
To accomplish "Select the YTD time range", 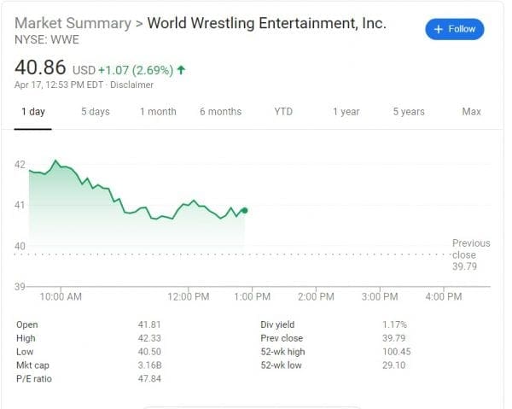I will pos(283,112).
